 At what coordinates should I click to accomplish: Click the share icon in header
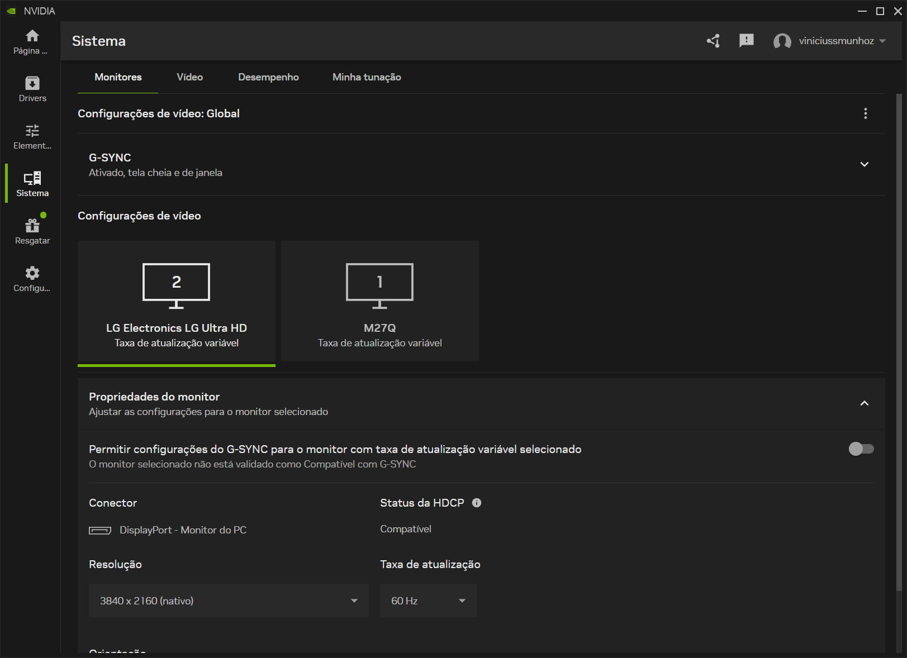pyautogui.click(x=713, y=41)
